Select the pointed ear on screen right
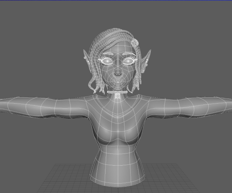Image resolution: width=232 pixels, height=193 pixels. 146,61
